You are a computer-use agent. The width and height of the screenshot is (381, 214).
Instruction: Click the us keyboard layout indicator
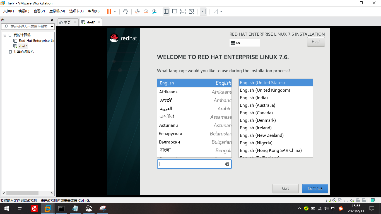coord(244,43)
